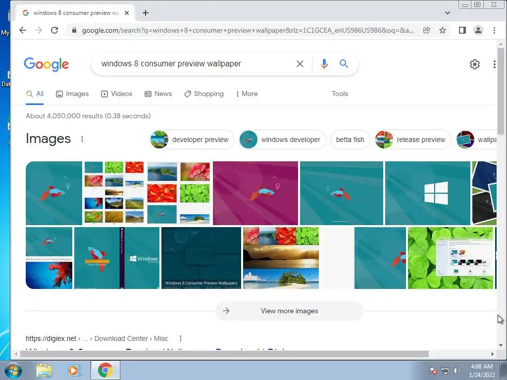The image size is (507, 380).
Task: Open the tropical island sunset collage image
Action: 281,258
